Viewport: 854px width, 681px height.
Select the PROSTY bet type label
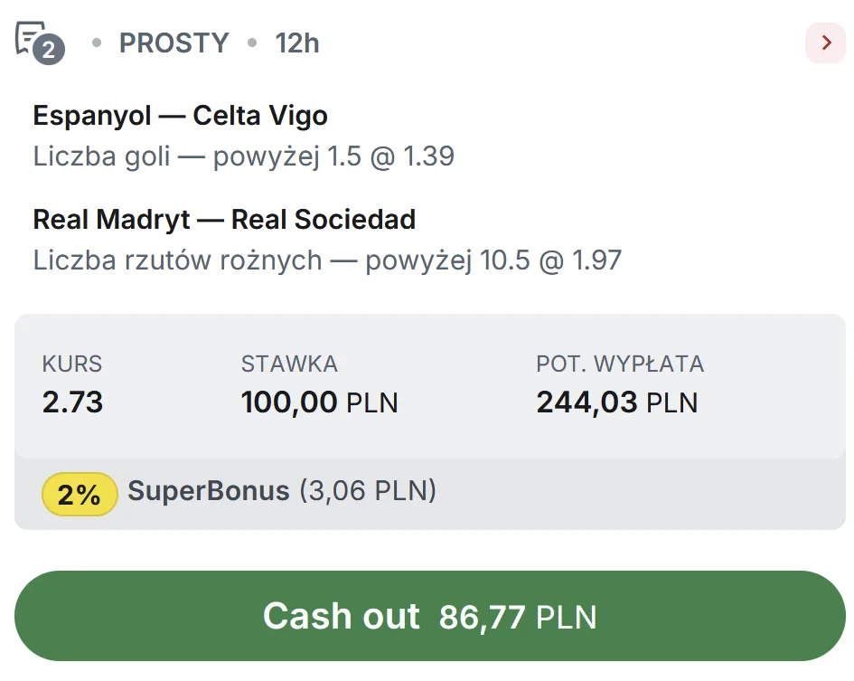(174, 42)
